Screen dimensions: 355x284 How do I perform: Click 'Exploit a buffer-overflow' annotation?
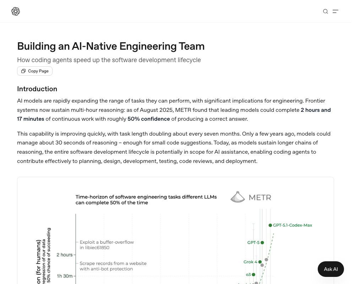[x=106, y=245]
